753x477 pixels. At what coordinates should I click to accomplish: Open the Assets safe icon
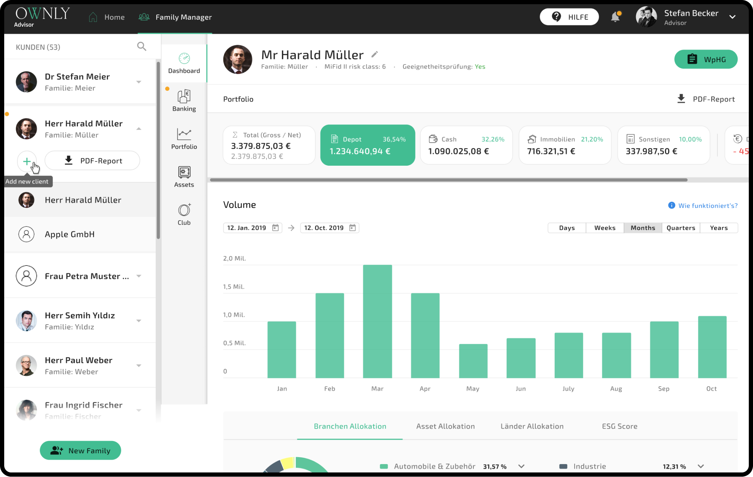(184, 172)
